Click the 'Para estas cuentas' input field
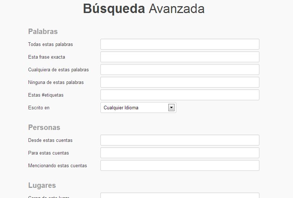Image resolution: width=293 pixels, height=198 pixels. 180,153
